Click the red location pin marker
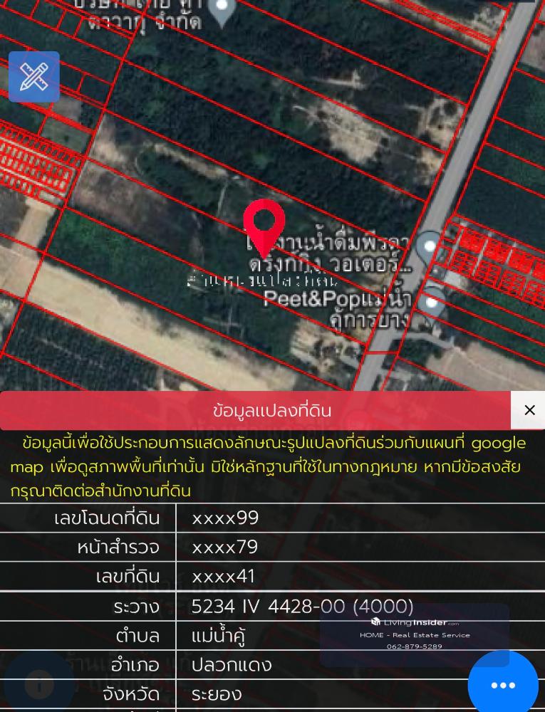Image resolution: width=545 pixels, height=712 pixels. (264, 225)
